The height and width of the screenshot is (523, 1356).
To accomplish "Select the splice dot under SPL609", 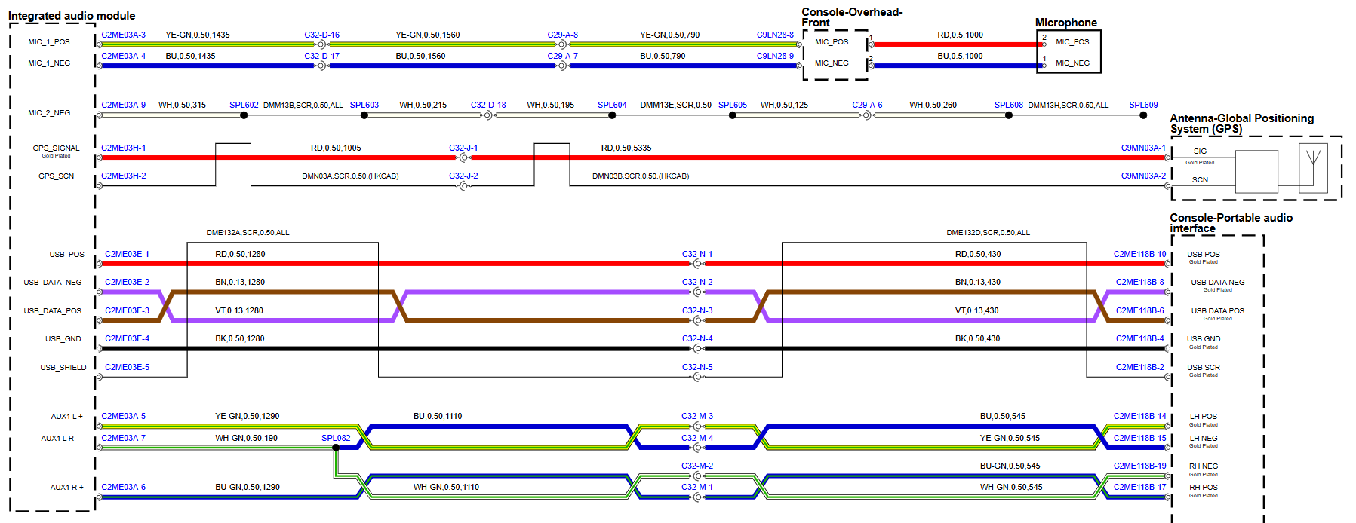I will (x=1143, y=115).
